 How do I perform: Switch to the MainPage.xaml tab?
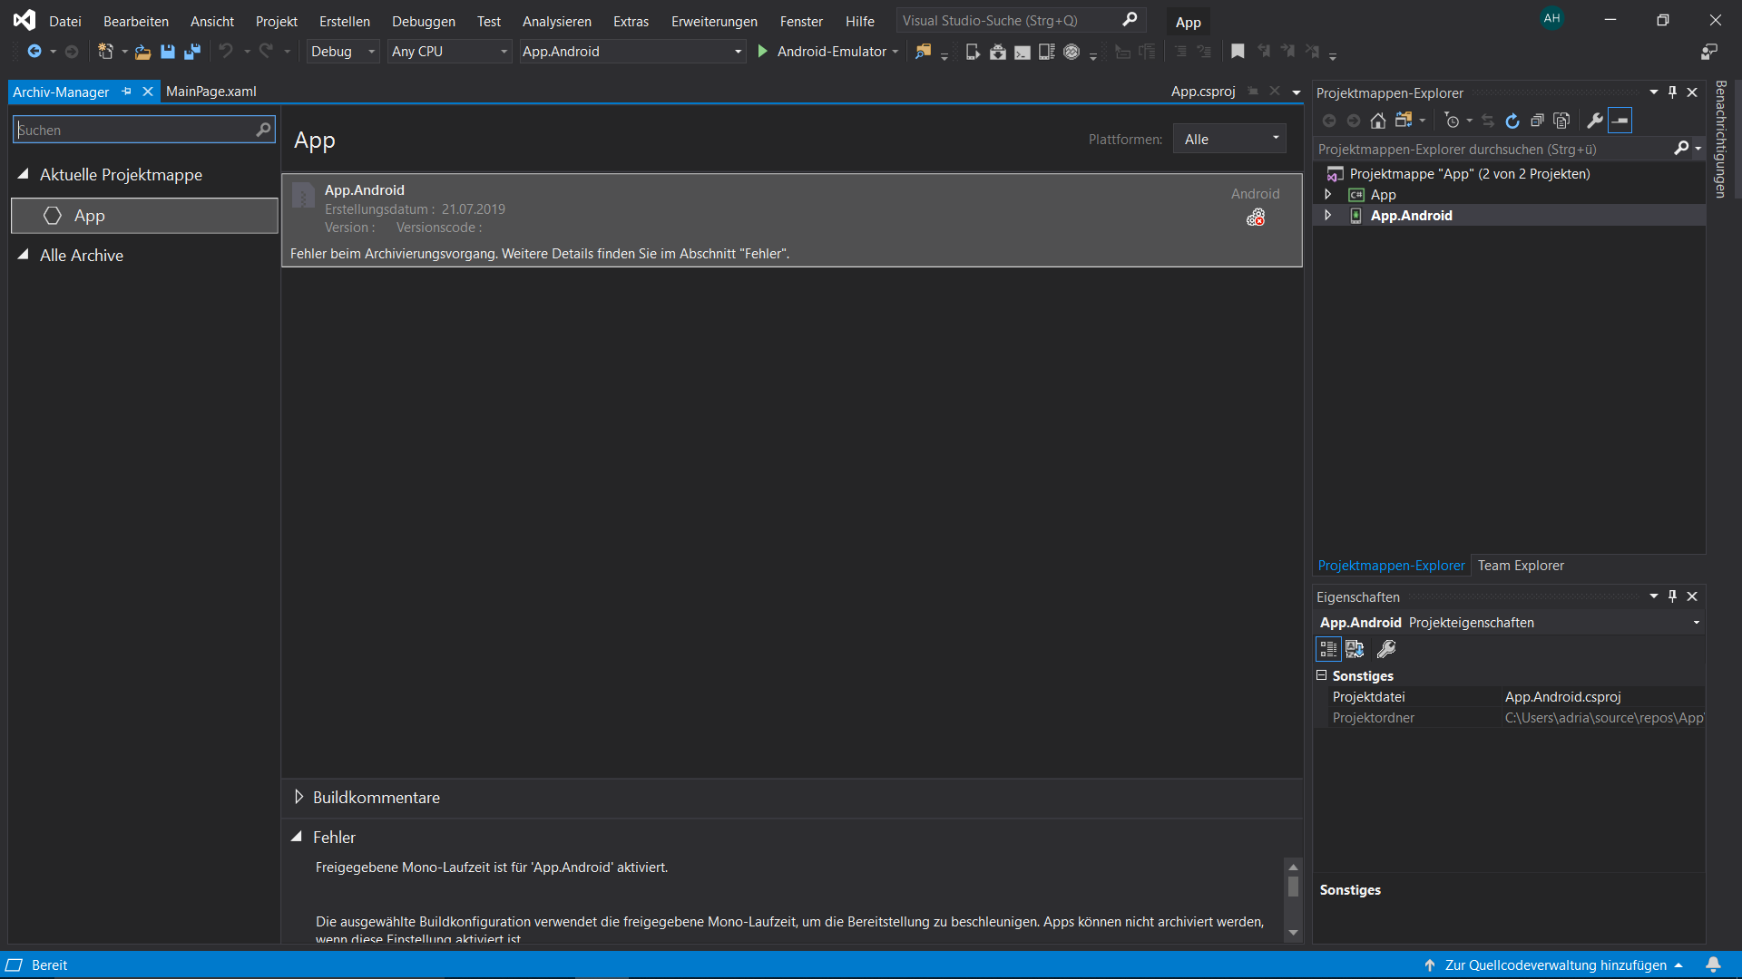coord(211,92)
